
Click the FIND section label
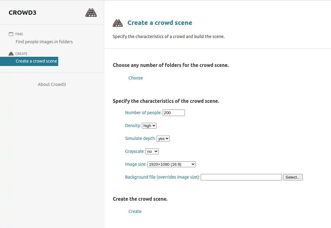click(19, 34)
